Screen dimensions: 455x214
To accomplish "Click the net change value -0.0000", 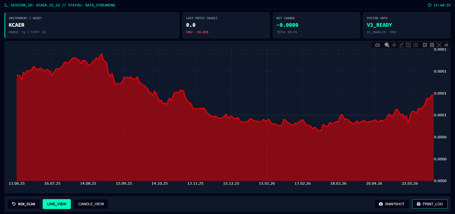I will pyautogui.click(x=287, y=25).
